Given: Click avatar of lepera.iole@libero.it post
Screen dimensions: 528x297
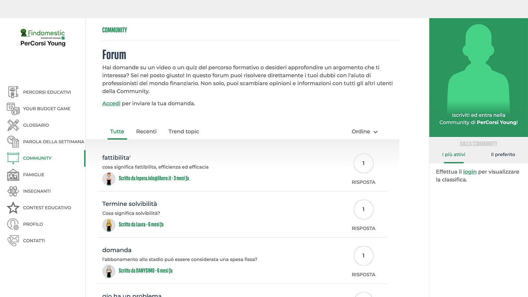Looking at the screenshot, I should 109,179.
